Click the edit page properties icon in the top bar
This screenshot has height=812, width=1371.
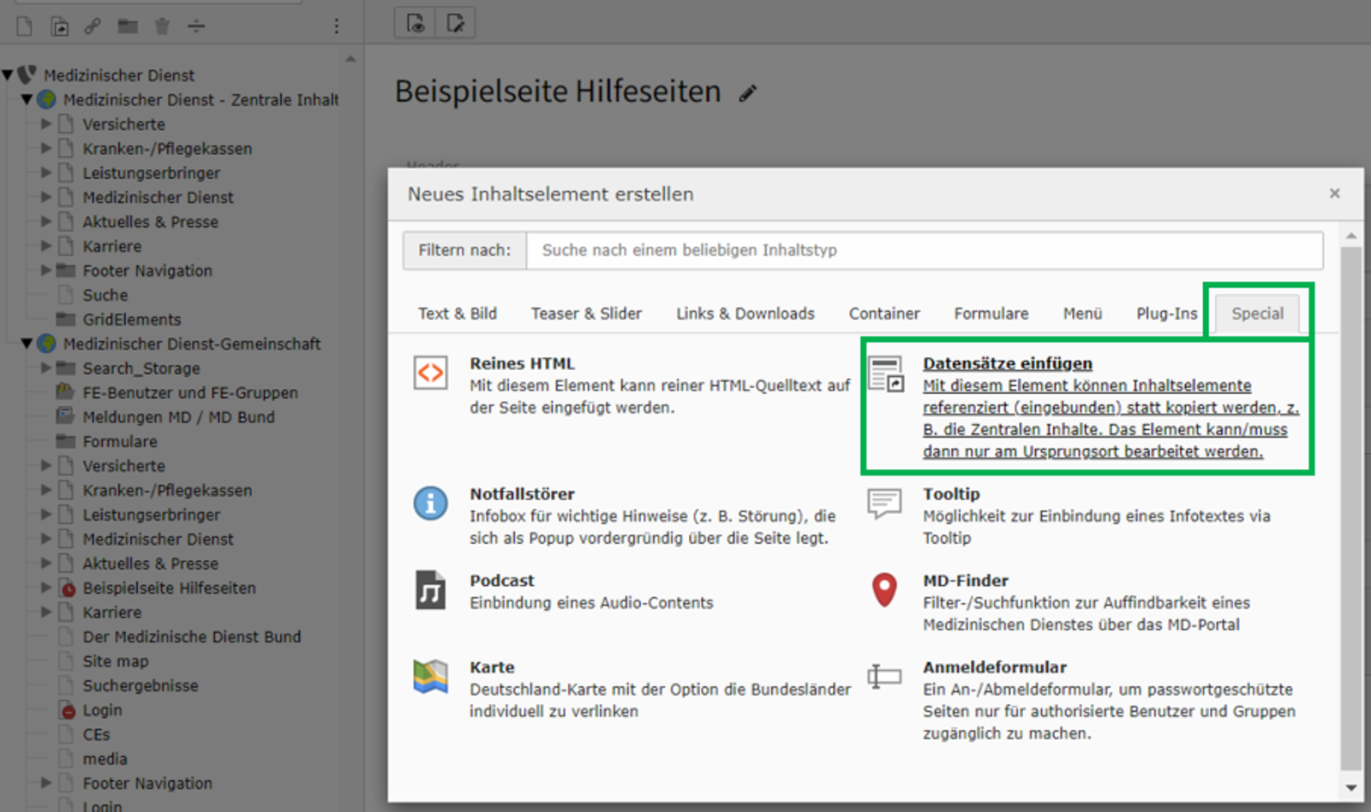(x=455, y=23)
